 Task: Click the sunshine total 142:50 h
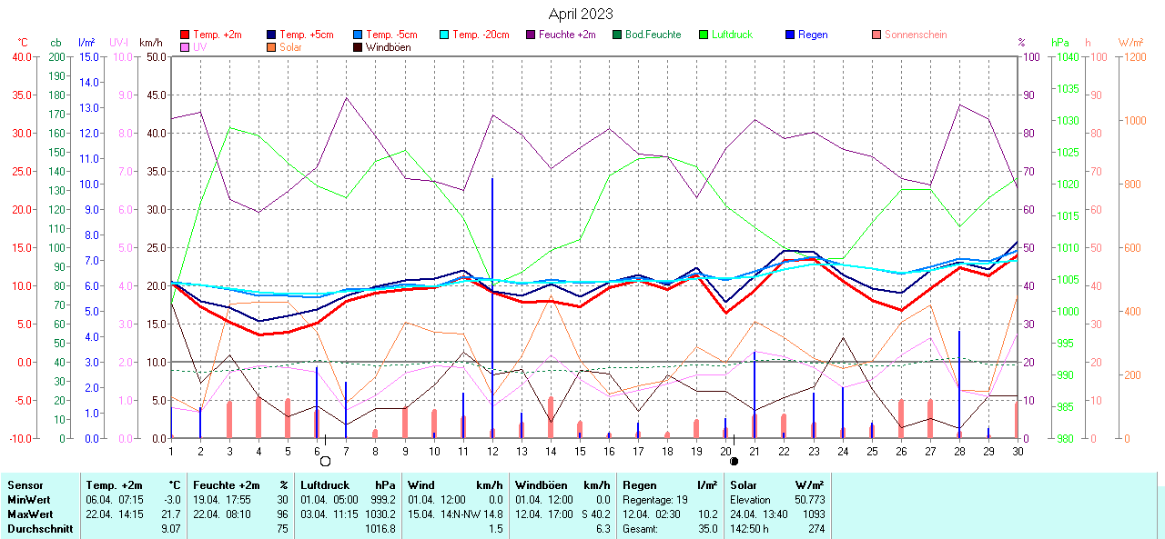tap(752, 529)
